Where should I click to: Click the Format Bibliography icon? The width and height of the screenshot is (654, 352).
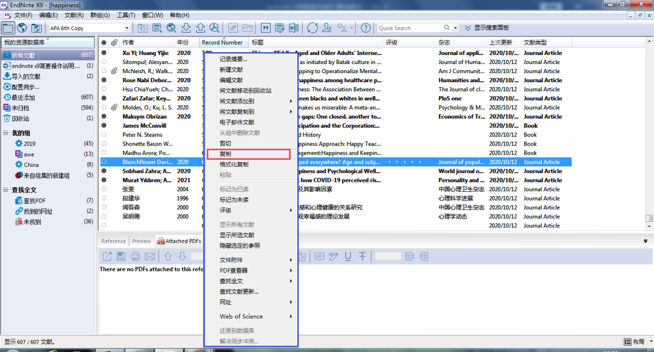click(280, 28)
